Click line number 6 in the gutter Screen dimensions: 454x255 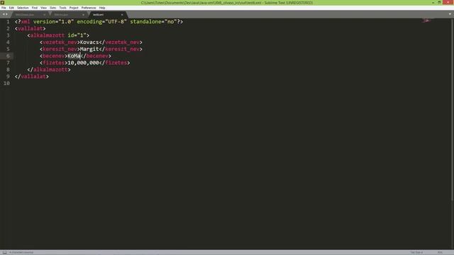point(8,56)
